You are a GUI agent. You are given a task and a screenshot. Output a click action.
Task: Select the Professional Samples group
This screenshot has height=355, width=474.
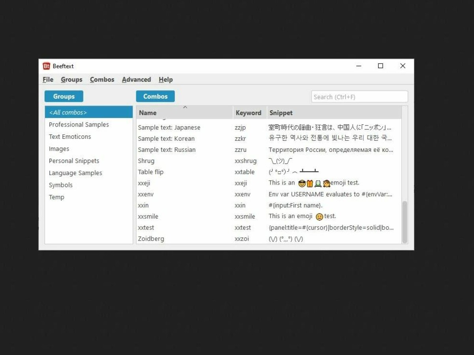79,124
